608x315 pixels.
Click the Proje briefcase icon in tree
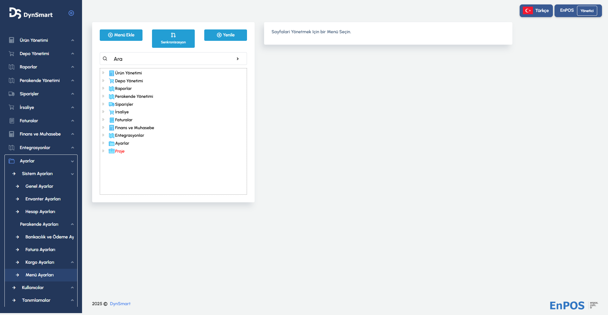[x=111, y=151]
